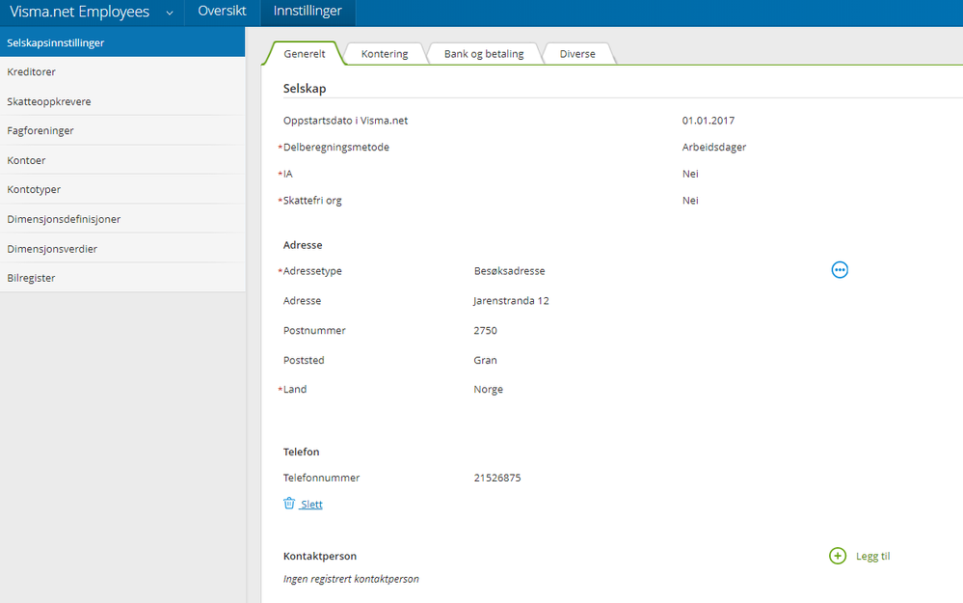
Task: Expand the Visma.net Employees app dropdown arrow
Action: 170,13
